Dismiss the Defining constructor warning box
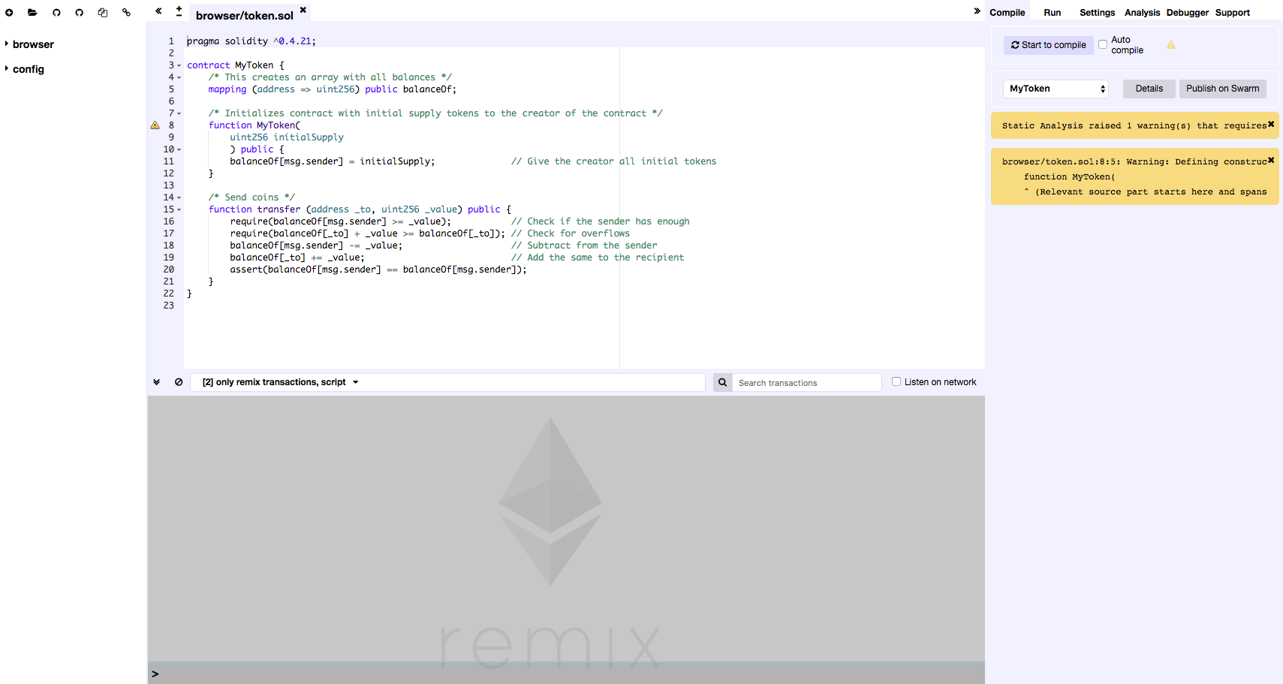Screen dimensions: 1283x684 1271,160
